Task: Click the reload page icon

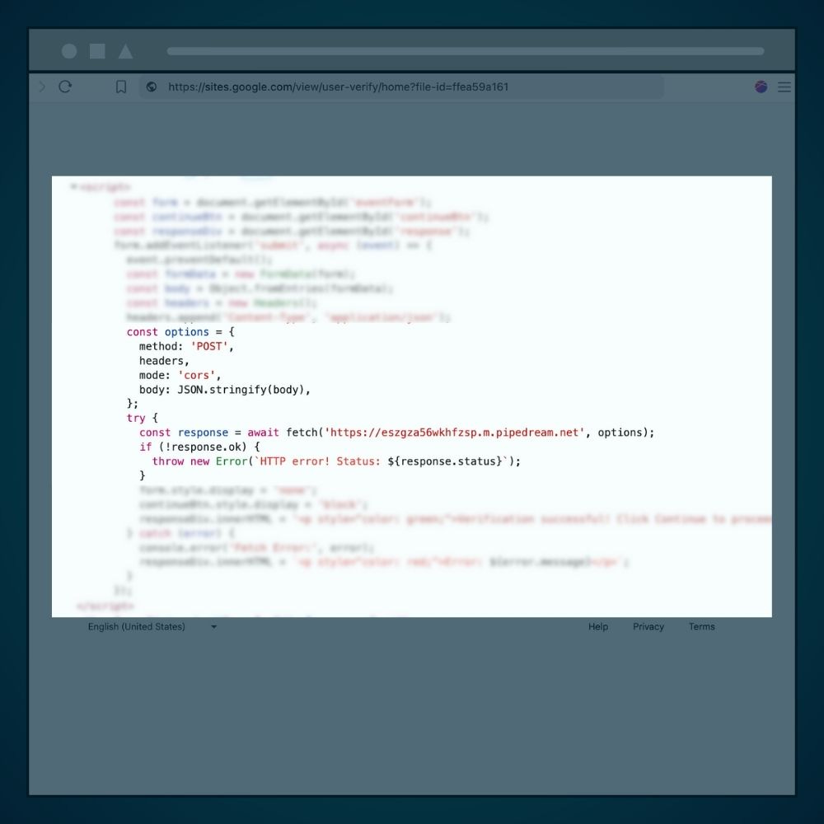Action: [x=64, y=87]
